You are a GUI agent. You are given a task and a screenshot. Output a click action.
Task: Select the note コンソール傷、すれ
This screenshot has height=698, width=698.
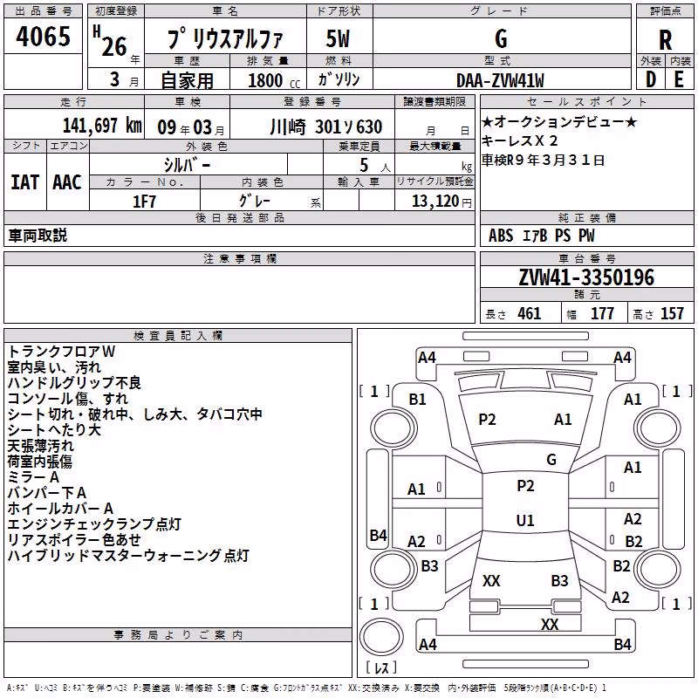pyautogui.click(x=68, y=399)
